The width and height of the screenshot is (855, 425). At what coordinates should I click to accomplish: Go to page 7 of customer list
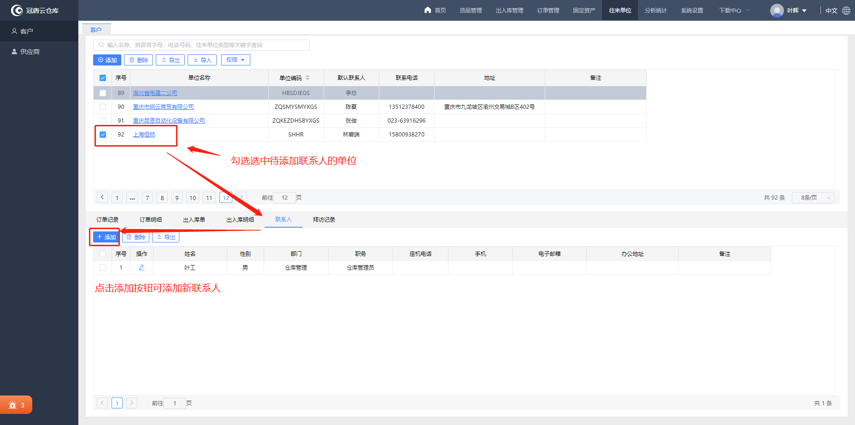click(147, 198)
